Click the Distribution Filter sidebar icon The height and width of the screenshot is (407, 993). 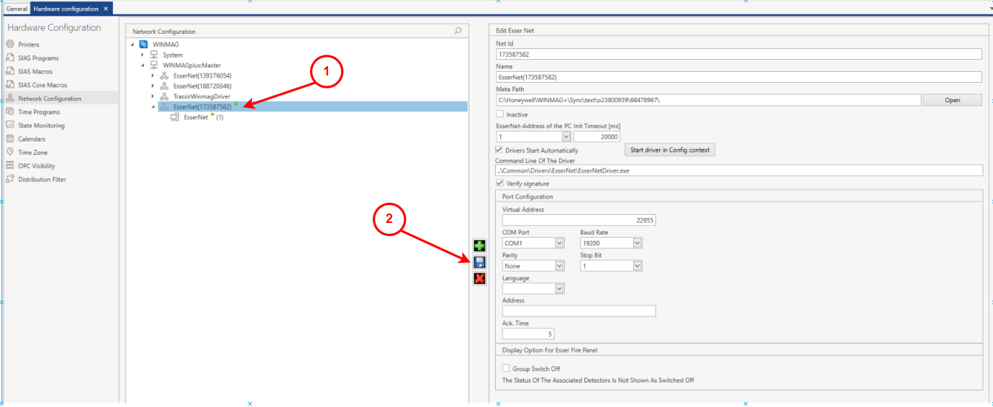pos(10,179)
